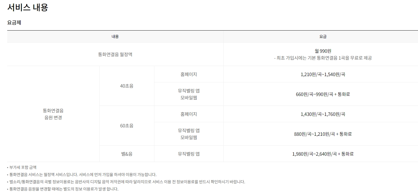Click the 뮤직벨링 앱 cell beside 벨&음
The width and height of the screenshot is (418, 196).
coord(188,154)
